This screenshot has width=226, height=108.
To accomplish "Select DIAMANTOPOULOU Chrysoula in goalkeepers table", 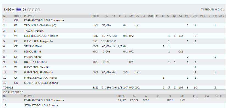I will pyautogui.click(x=44, y=100).
